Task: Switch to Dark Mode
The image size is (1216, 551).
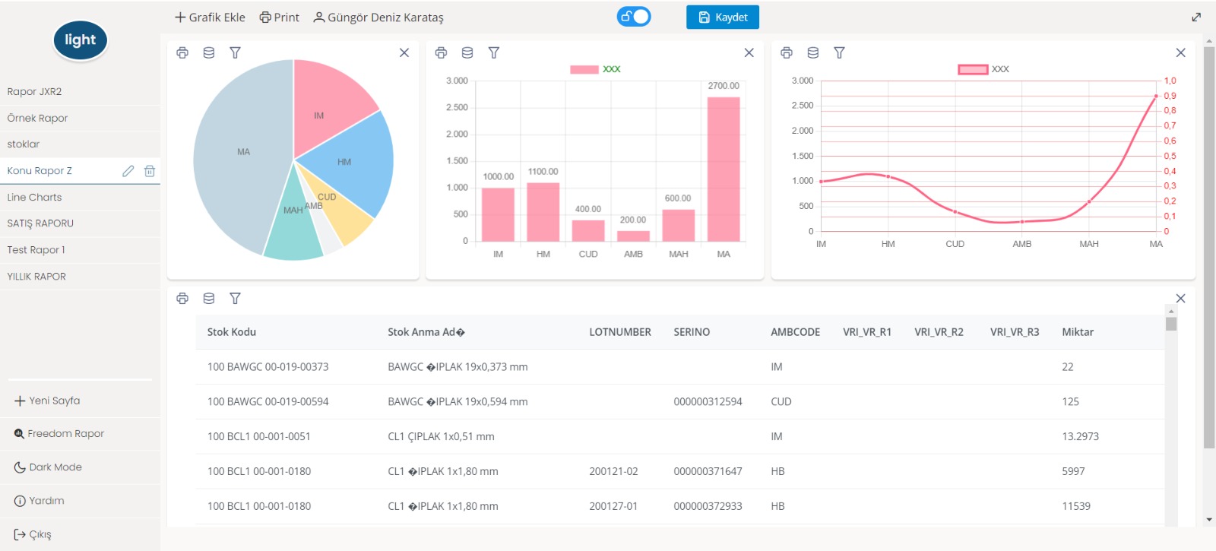Action: click(x=48, y=467)
